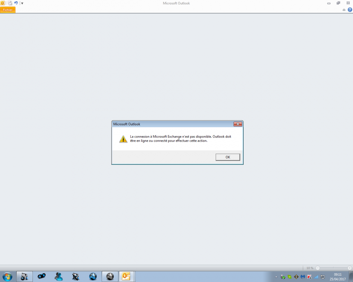Viewport: 353px width, 282px height.
Task: Click the red antivirus tray icon
Action: (x=309, y=277)
